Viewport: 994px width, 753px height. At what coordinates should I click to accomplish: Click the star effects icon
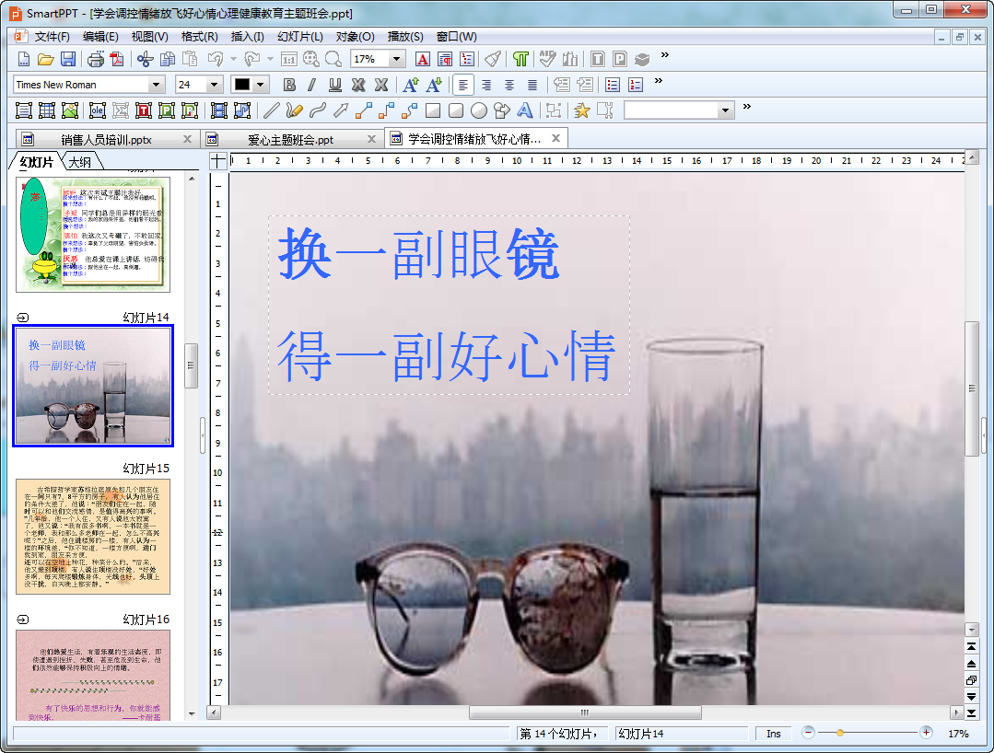[582, 110]
